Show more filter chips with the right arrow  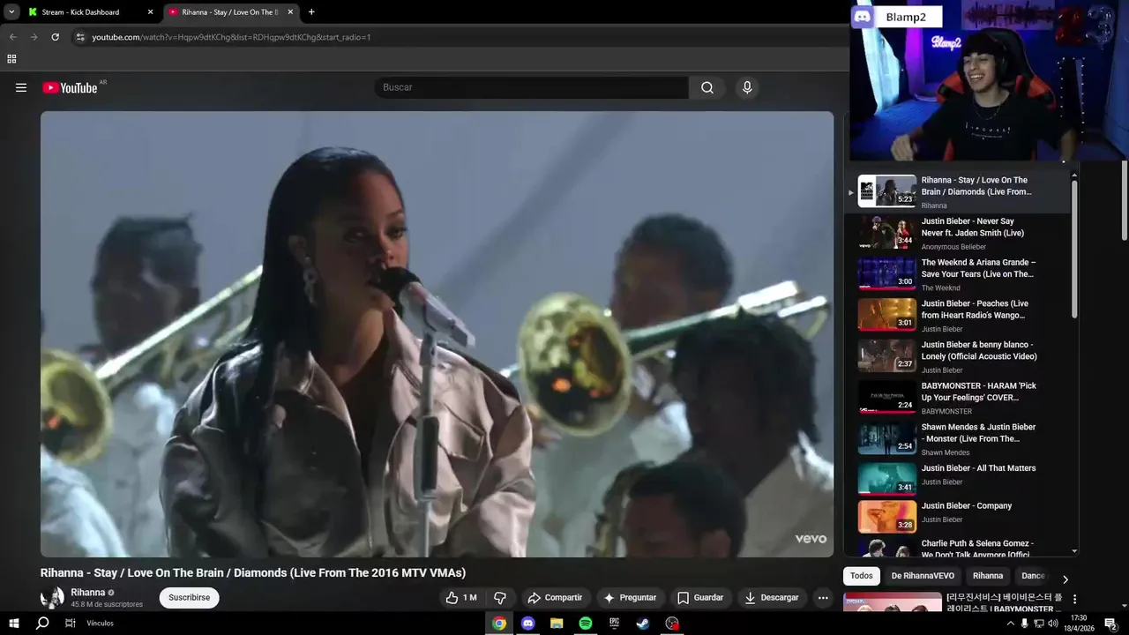click(x=1065, y=579)
